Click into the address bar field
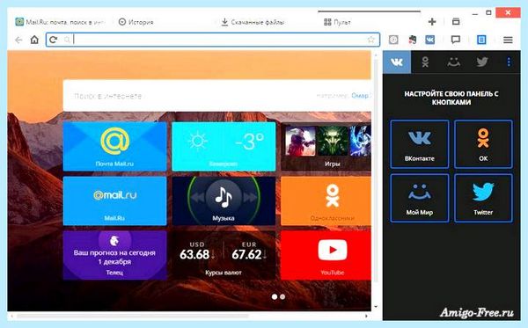 click(213, 40)
